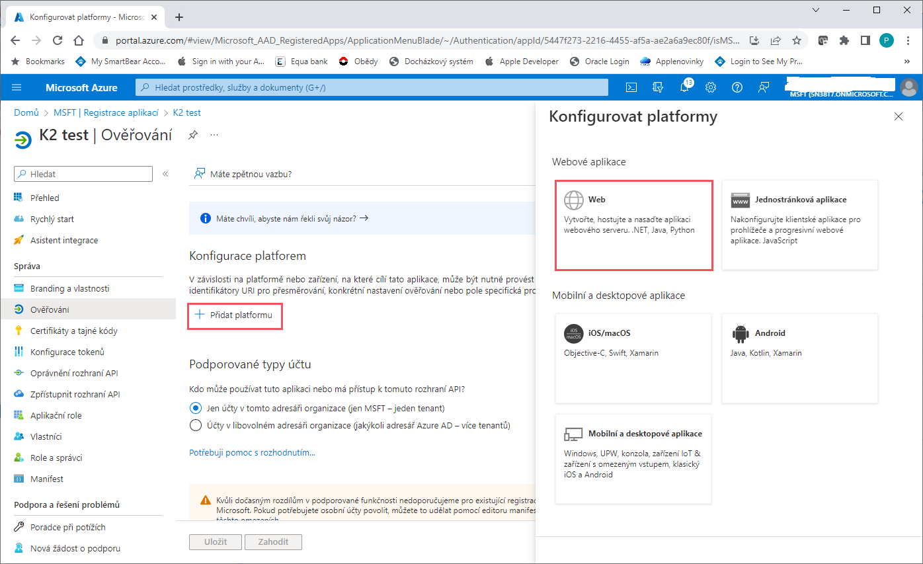
Task: Open Azure portal settings gear
Action: 711,87
